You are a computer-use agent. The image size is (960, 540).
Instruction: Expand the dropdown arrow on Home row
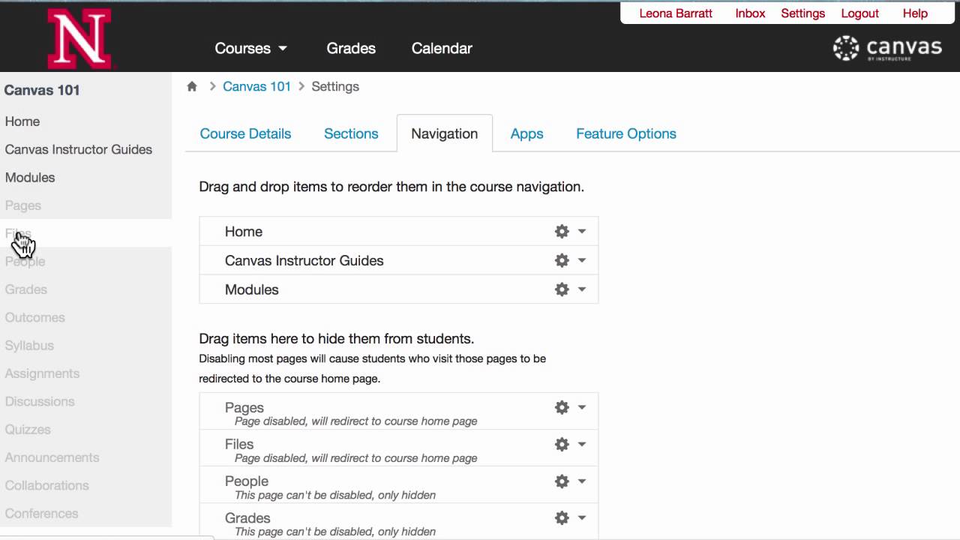[x=582, y=232]
